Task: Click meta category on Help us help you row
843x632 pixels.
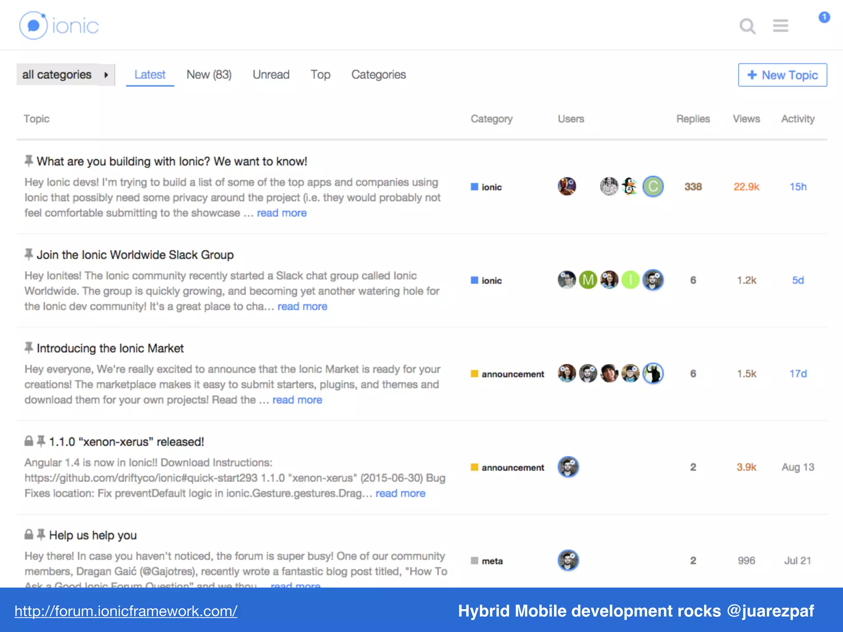Action: point(487,560)
